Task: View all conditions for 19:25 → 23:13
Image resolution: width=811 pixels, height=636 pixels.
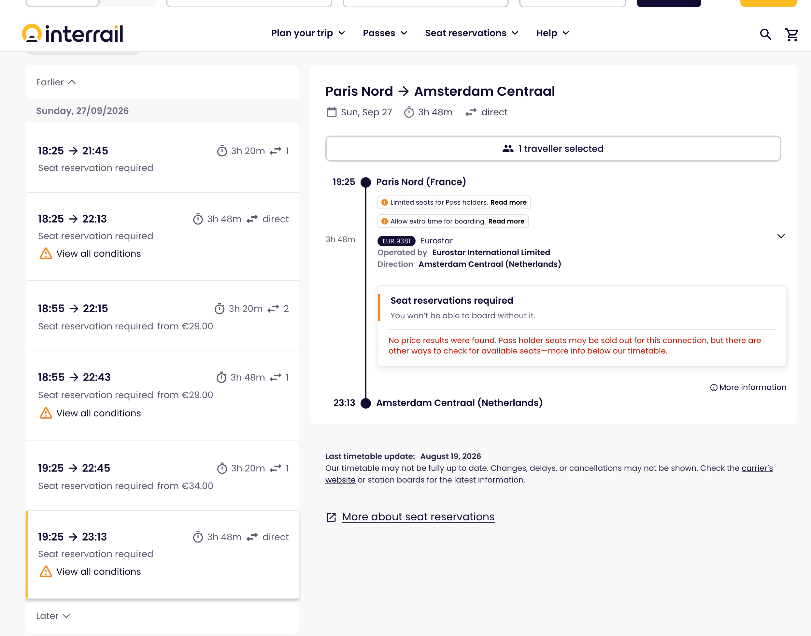Action: pyautogui.click(x=99, y=571)
